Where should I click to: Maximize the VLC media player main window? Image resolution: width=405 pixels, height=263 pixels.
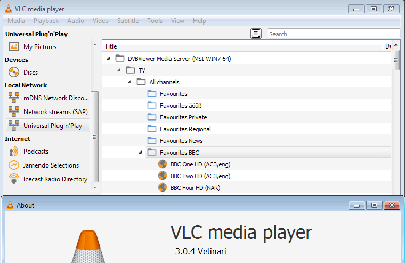[374, 9]
